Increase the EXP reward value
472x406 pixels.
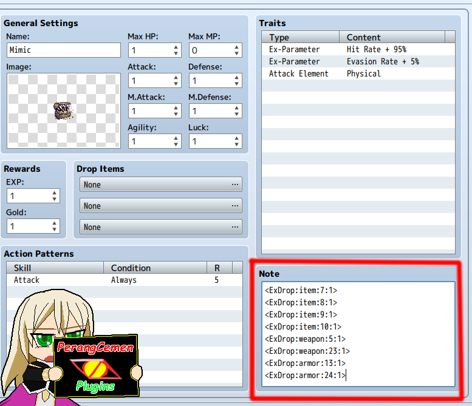54,193
